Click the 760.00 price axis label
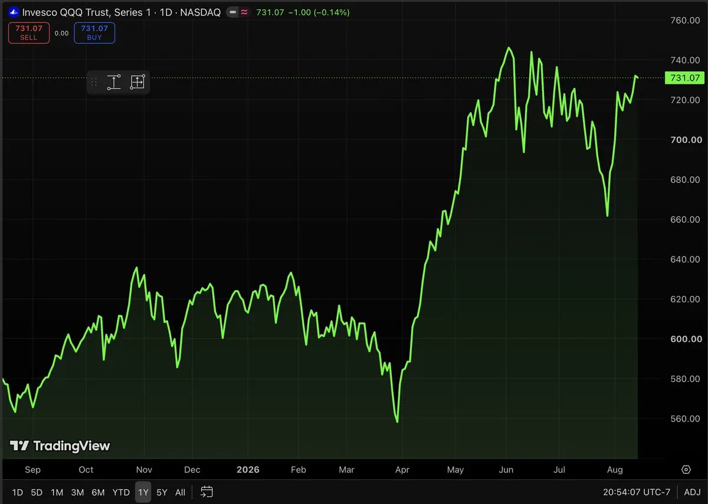The height and width of the screenshot is (504, 708). (686, 20)
